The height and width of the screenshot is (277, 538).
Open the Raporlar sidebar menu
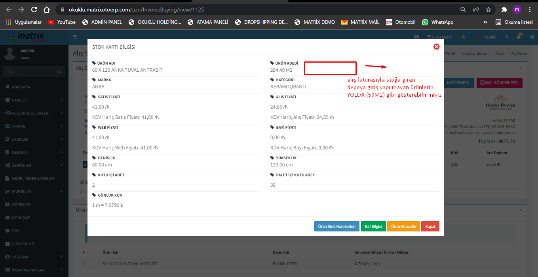tap(34, 191)
